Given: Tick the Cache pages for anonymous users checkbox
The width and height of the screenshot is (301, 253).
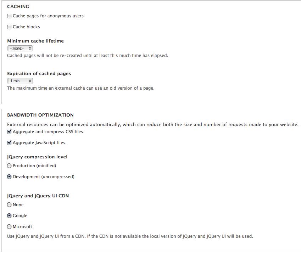Looking at the screenshot, I should pyautogui.click(x=9, y=16).
